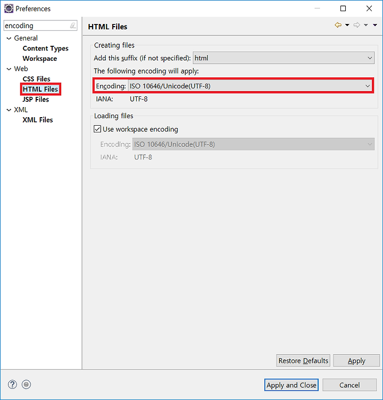Click the Apply button
Screen dimensions: 383x400
pos(356,361)
